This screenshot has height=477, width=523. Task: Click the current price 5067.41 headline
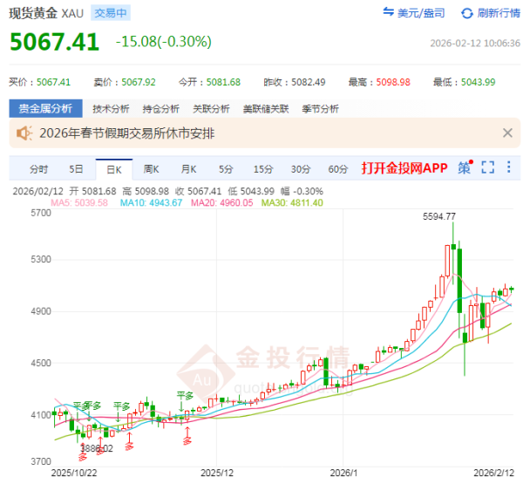pyautogui.click(x=54, y=42)
